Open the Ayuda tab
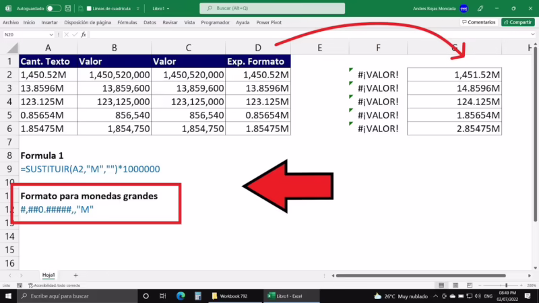Screen dimensions: 539x303 (x=243, y=22)
